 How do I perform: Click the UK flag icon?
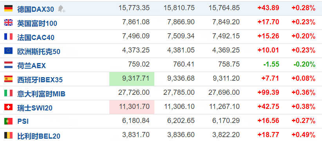[8, 22]
